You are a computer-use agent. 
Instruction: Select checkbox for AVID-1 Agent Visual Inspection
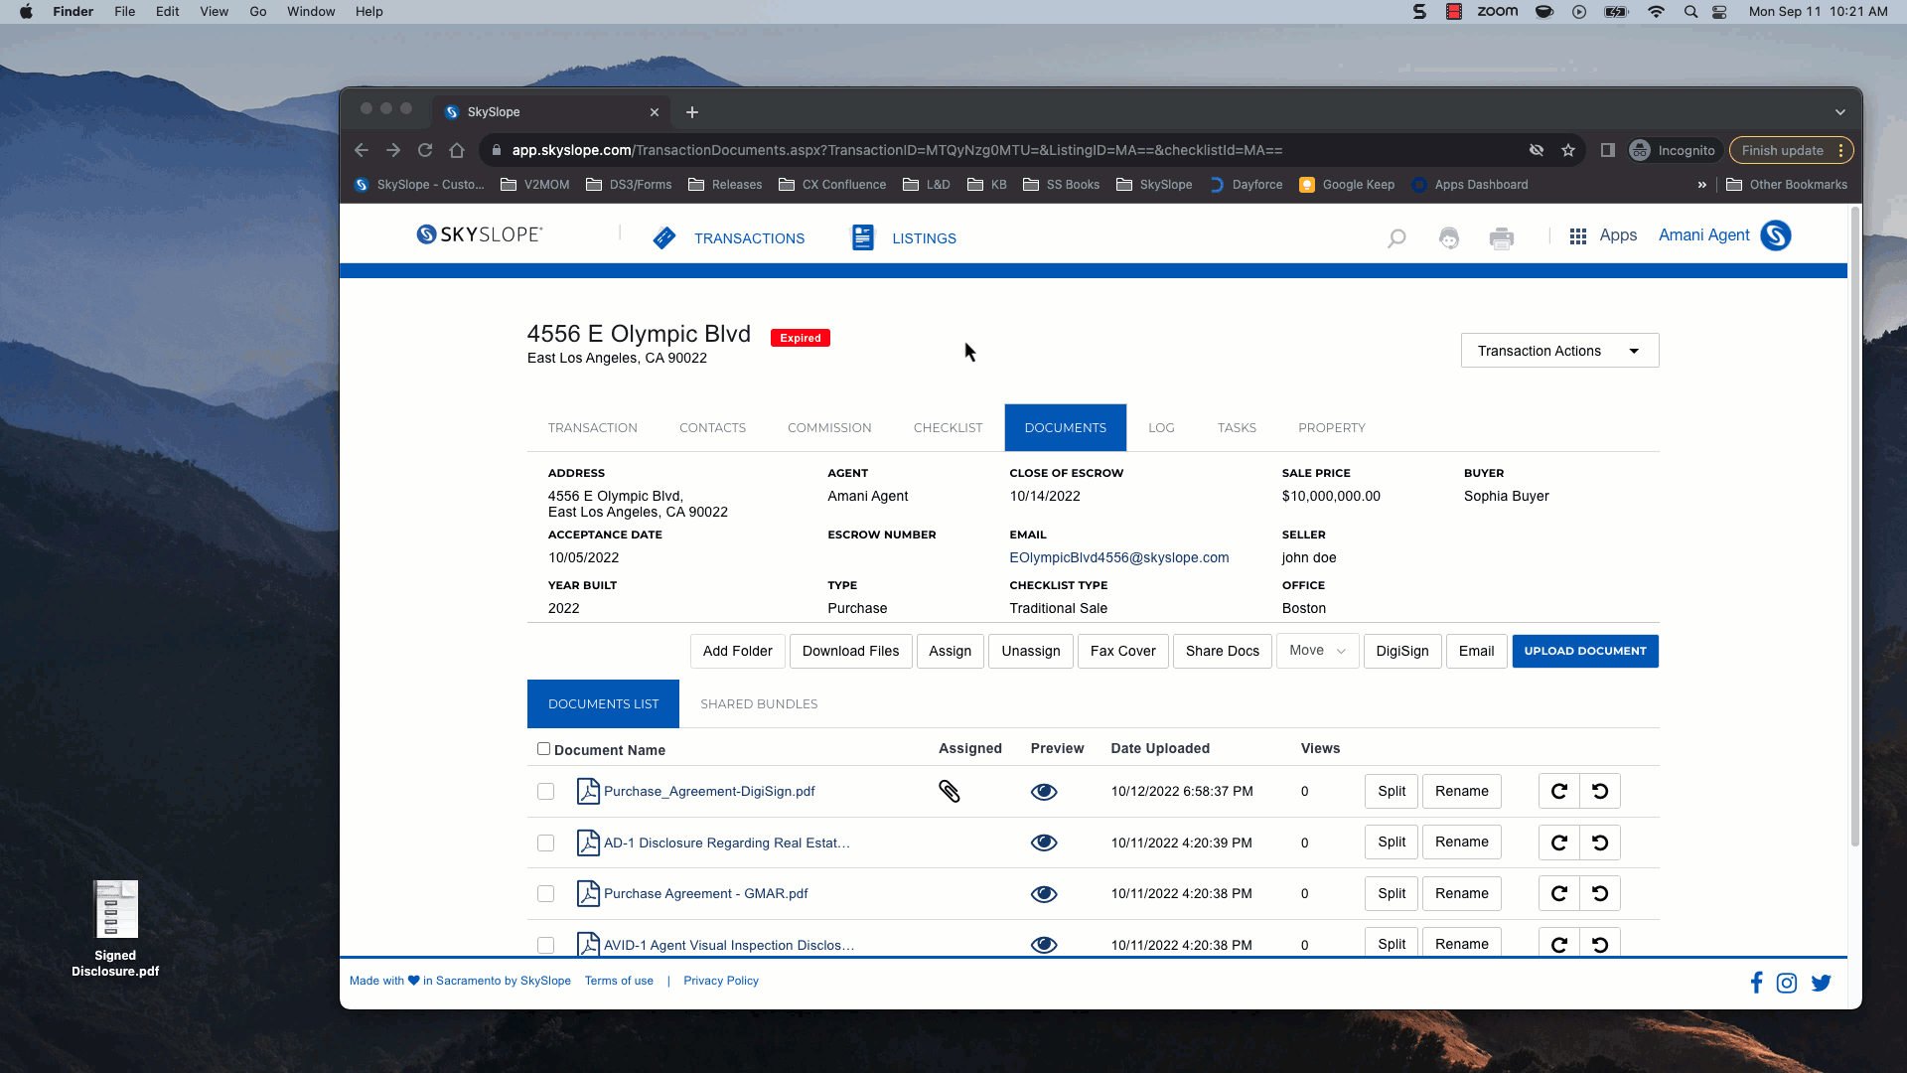coord(545,945)
